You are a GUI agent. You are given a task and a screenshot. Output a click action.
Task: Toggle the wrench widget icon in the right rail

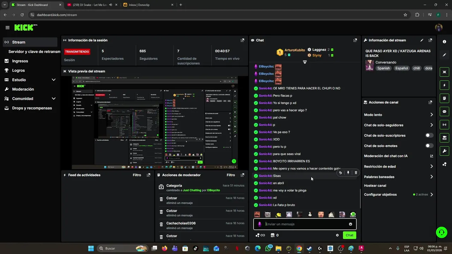pos(444,151)
